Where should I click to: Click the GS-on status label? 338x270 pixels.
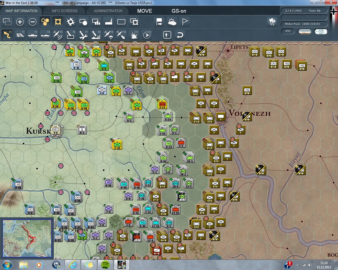179,11
